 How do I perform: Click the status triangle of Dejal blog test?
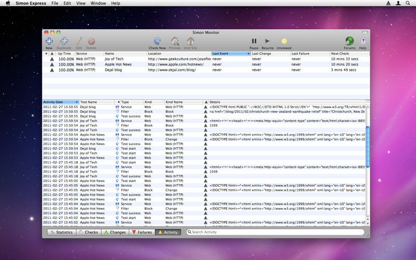[x=52, y=70]
